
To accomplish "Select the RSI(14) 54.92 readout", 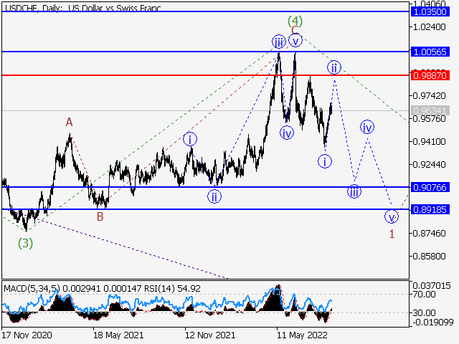I will (172, 289).
